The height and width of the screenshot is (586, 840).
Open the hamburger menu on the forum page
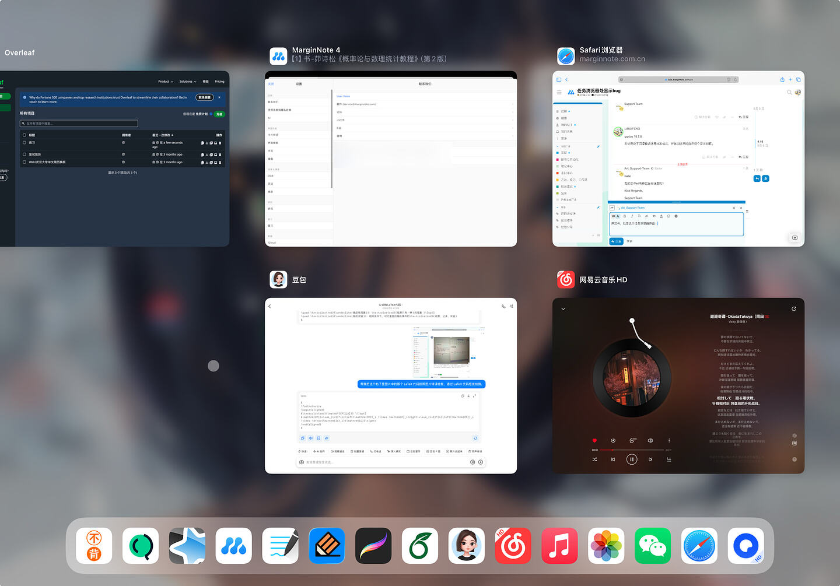click(559, 92)
